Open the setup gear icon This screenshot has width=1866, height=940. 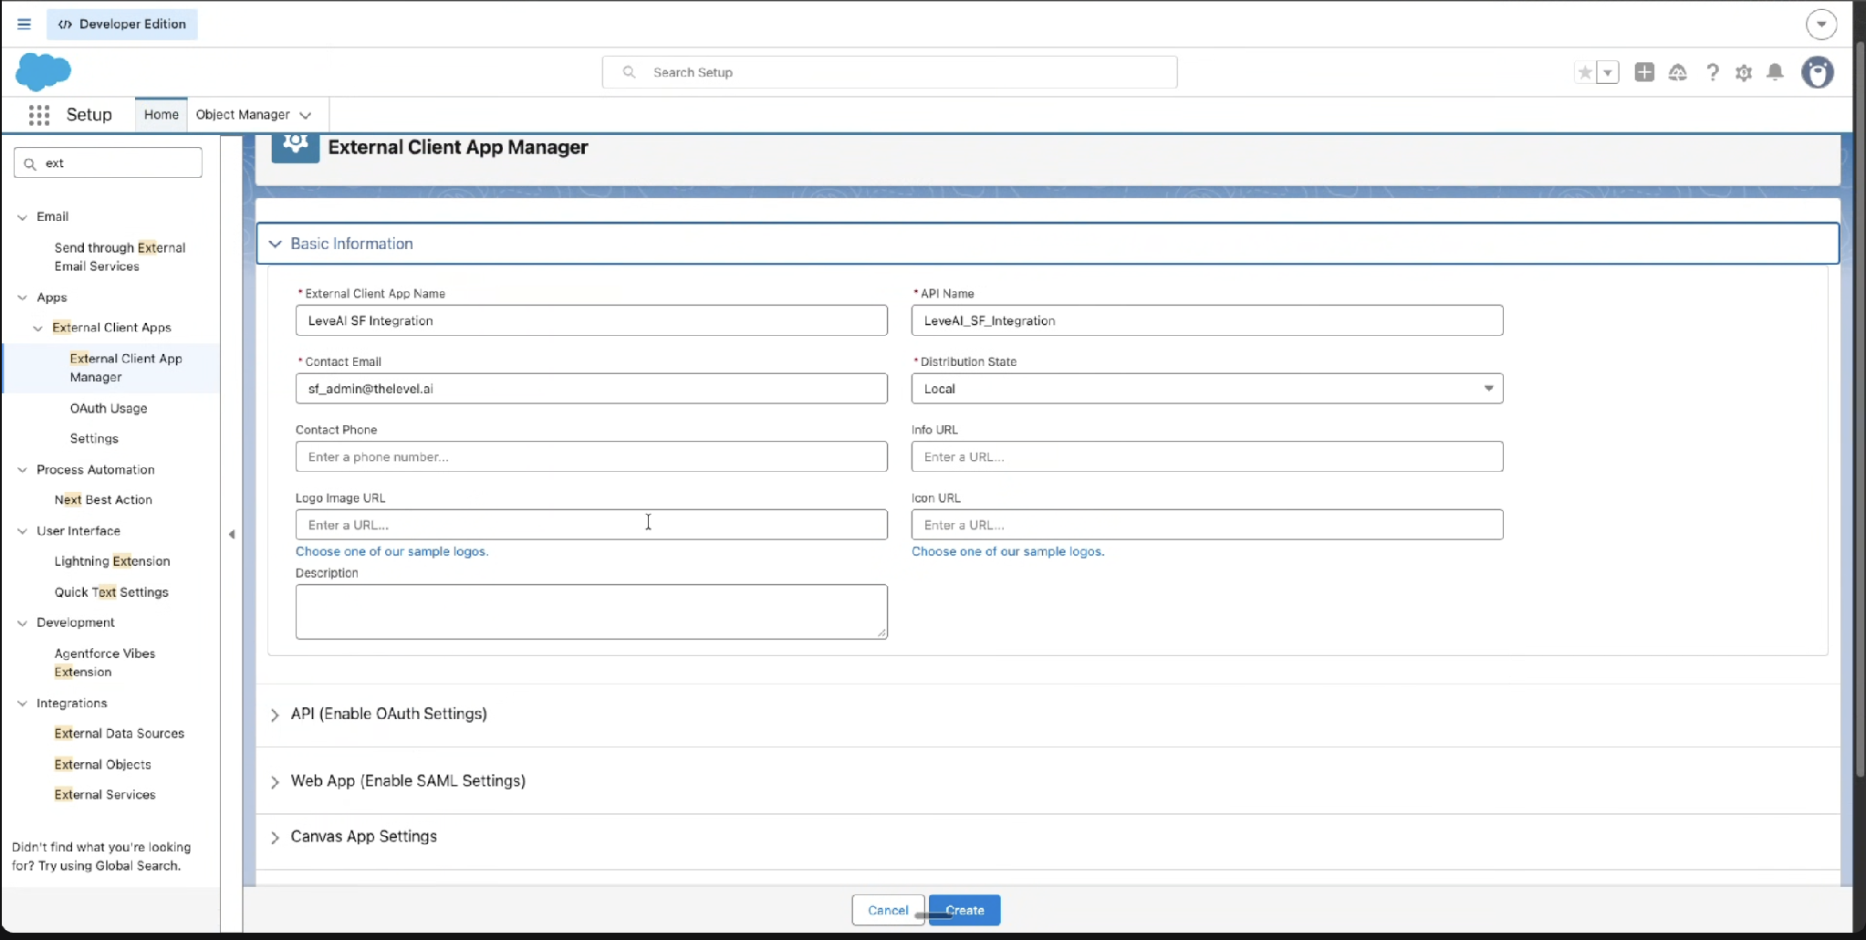(x=1744, y=72)
